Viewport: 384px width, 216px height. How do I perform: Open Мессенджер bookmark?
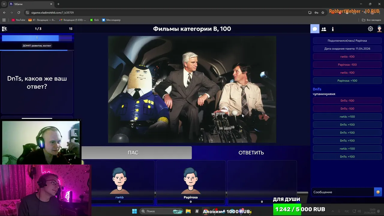point(111,20)
